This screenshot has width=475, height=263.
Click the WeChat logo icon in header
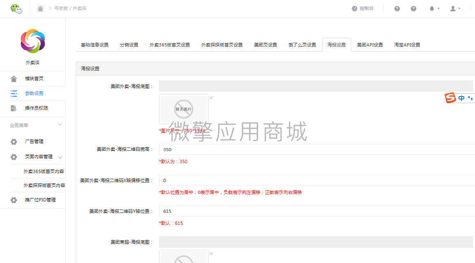pos(16,9)
